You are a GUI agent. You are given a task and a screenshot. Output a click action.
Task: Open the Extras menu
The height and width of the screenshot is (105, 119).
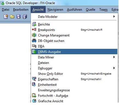(x=115, y=10)
